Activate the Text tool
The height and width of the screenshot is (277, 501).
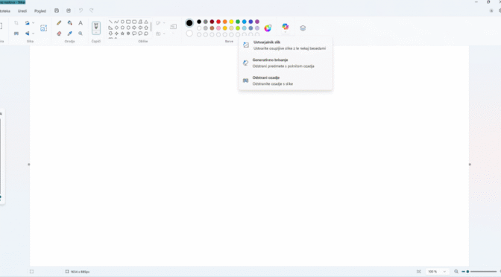point(81,23)
